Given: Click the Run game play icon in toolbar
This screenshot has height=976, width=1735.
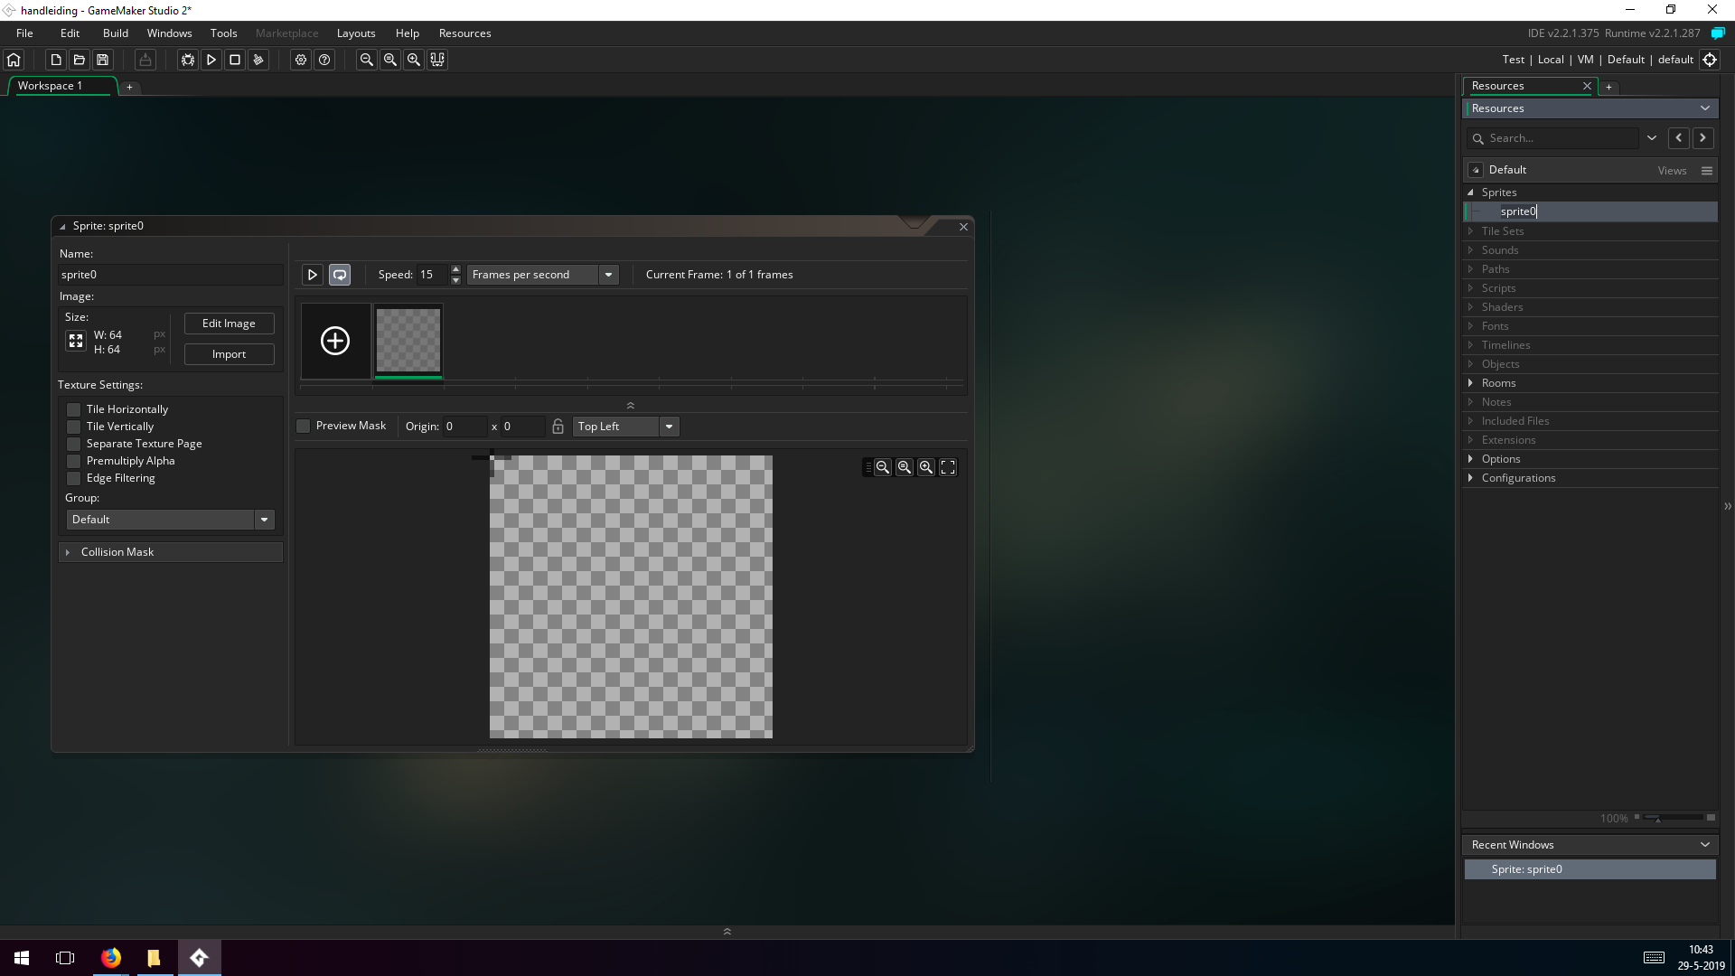Looking at the screenshot, I should point(211,60).
